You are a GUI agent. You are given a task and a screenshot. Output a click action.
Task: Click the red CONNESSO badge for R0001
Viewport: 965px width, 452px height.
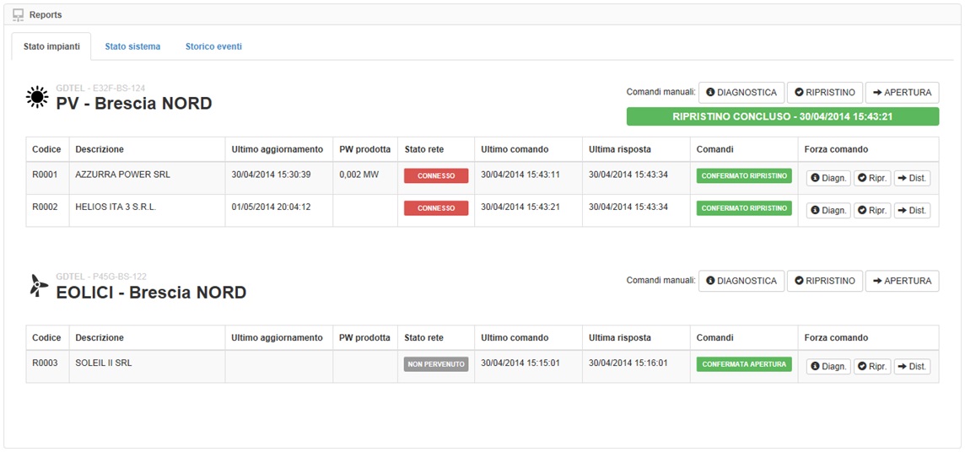[x=436, y=176]
